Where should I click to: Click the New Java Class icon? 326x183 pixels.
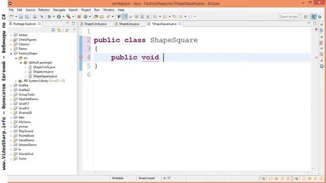86,17
